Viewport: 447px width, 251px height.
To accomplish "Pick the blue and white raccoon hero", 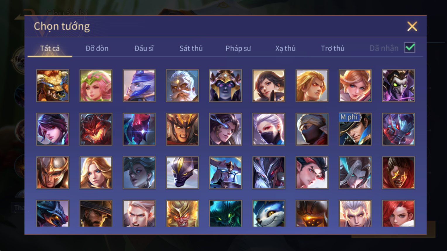I will [x=269, y=214].
